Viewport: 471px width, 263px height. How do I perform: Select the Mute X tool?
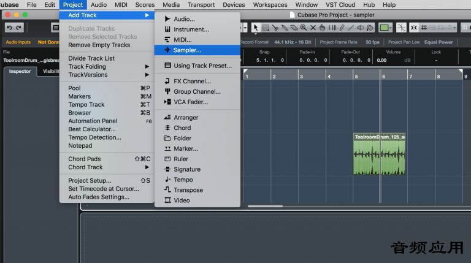click(313, 28)
